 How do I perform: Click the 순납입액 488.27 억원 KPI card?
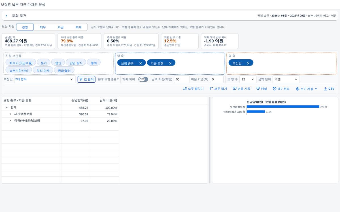28,41
